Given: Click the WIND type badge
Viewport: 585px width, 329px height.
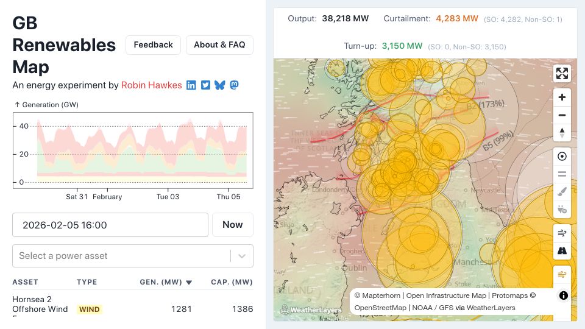Looking at the screenshot, I should [x=90, y=310].
